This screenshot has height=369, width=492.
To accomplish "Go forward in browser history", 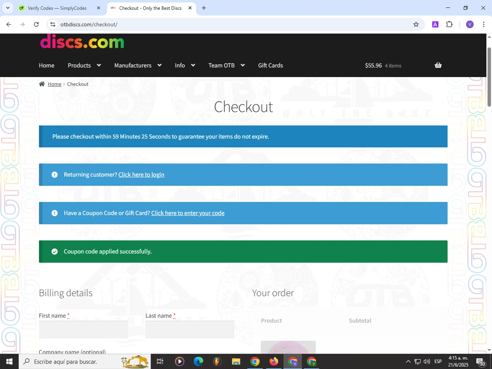I will click(22, 24).
